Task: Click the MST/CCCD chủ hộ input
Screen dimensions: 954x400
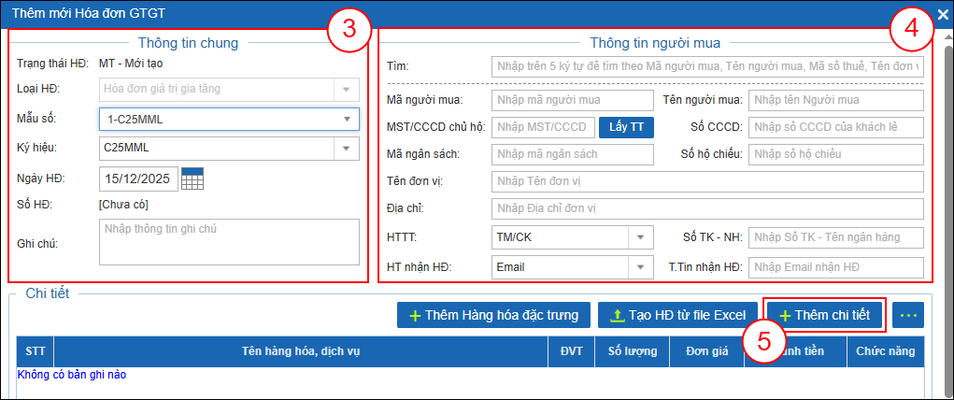Action: click(543, 127)
